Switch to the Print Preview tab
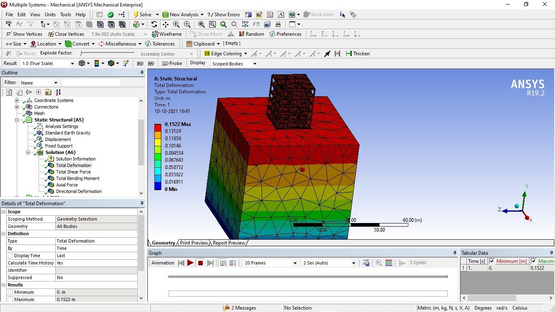The image size is (555, 312). coord(194,243)
